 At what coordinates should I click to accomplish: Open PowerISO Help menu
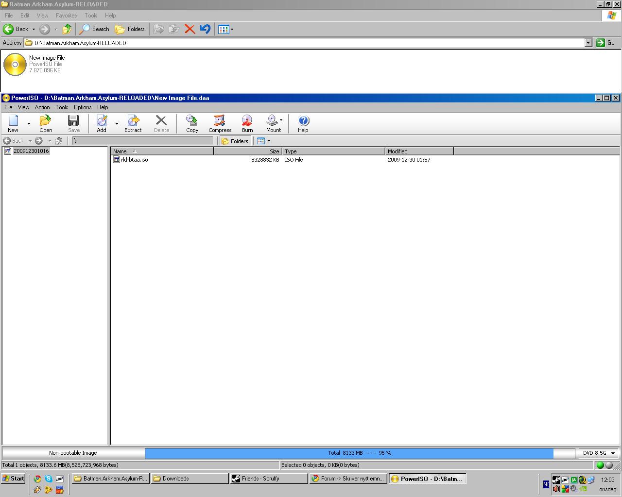click(x=103, y=107)
